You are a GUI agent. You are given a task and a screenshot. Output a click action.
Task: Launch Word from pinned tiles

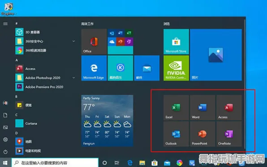tap(202, 107)
